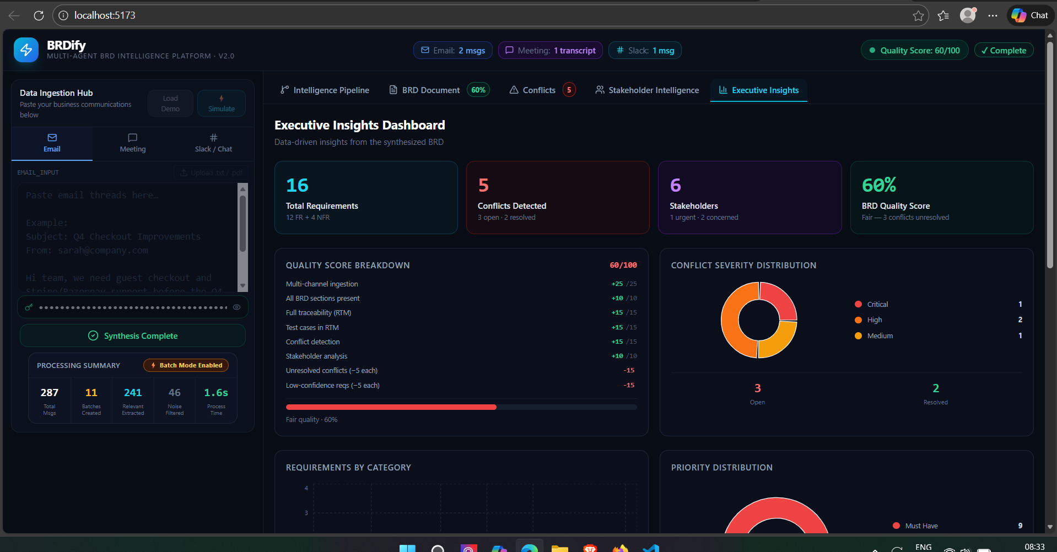Click the BRDify lightning bolt logo

26,50
